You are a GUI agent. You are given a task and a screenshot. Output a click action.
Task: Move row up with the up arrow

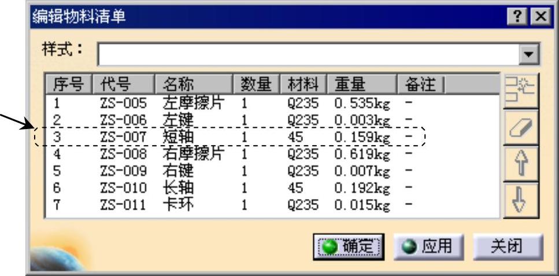click(x=521, y=164)
